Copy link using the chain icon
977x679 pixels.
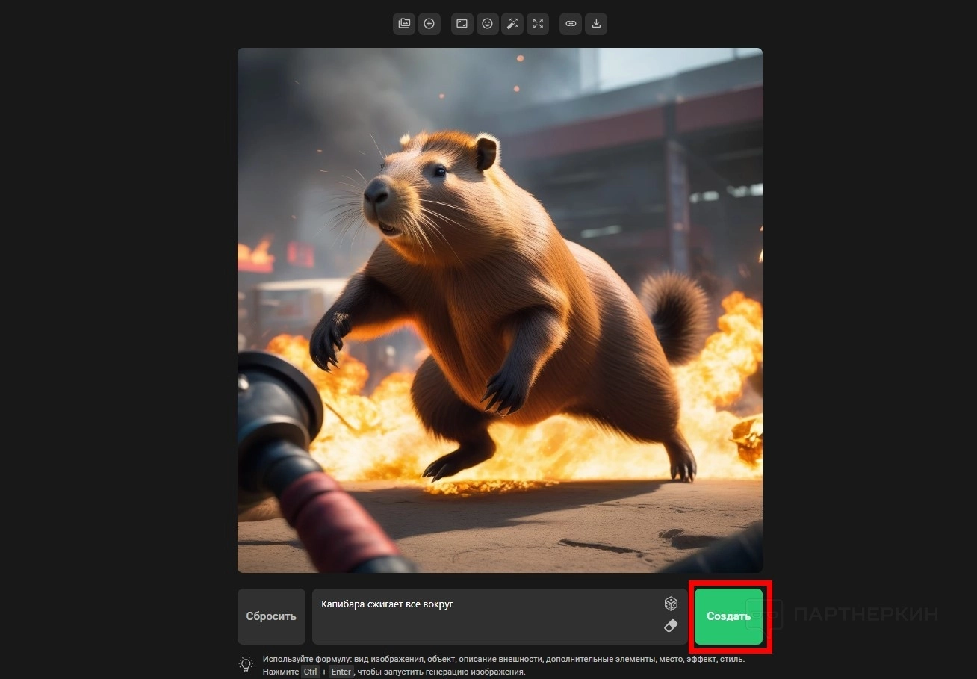(x=571, y=24)
